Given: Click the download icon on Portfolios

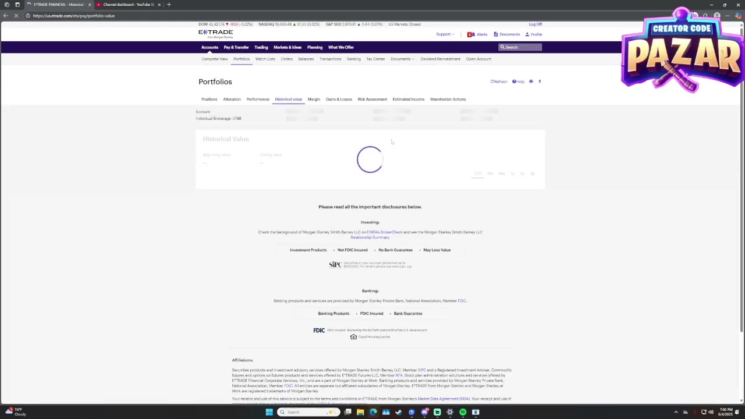Looking at the screenshot, I should (540, 81).
